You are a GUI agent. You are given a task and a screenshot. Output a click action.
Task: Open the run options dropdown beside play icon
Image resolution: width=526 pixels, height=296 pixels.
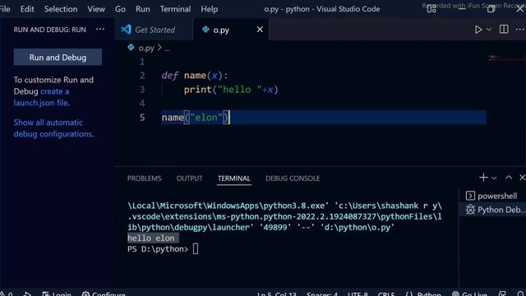pos(489,30)
